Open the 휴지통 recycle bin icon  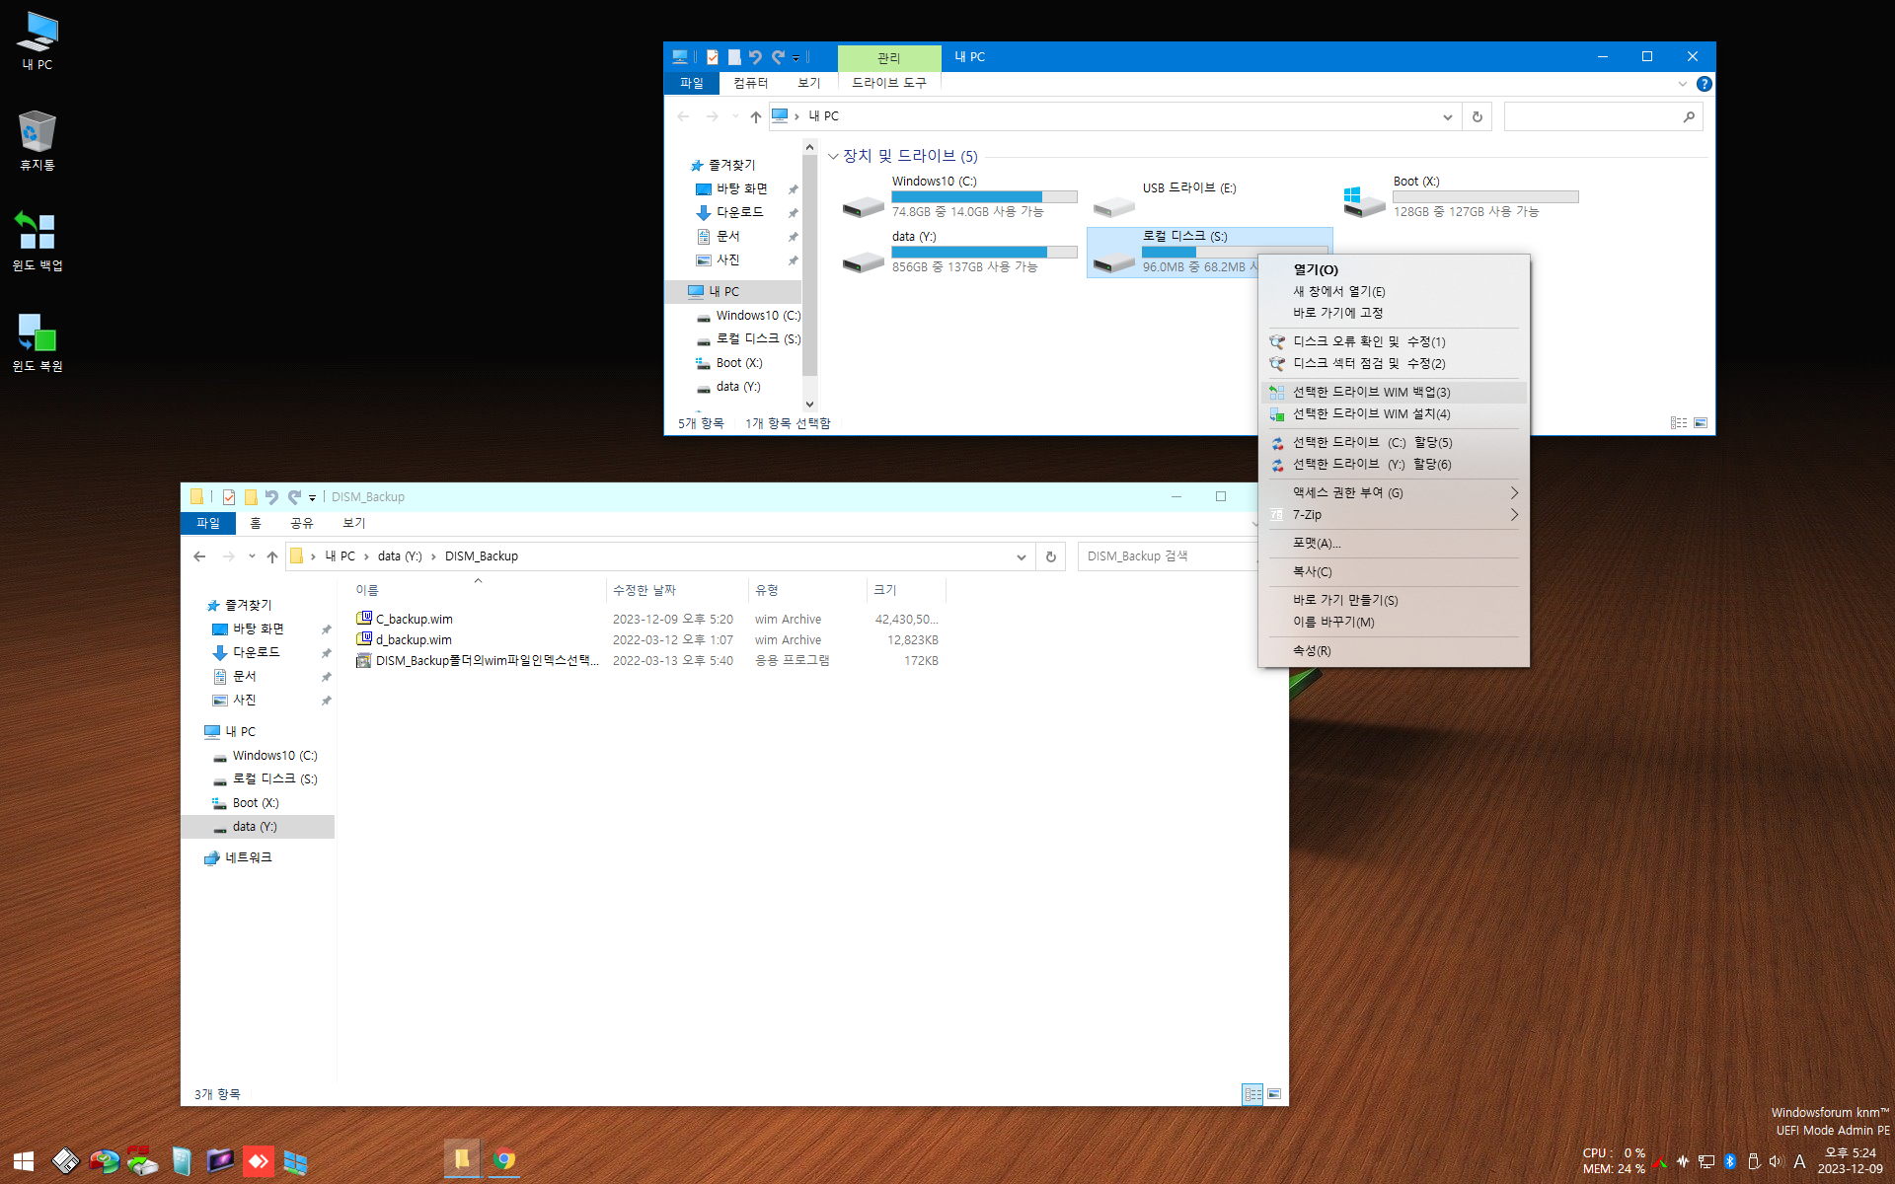point(38,141)
